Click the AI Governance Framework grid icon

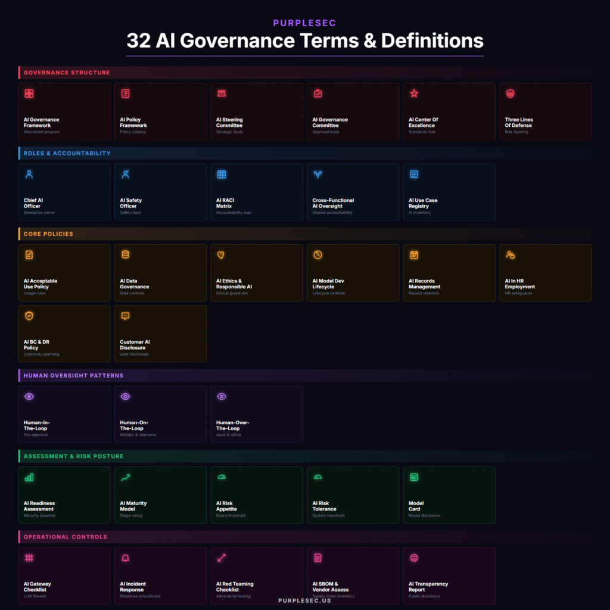click(29, 94)
